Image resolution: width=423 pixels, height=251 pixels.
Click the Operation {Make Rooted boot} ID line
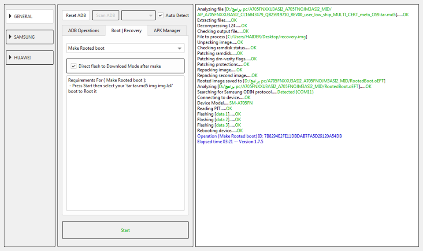tap(270, 136)
